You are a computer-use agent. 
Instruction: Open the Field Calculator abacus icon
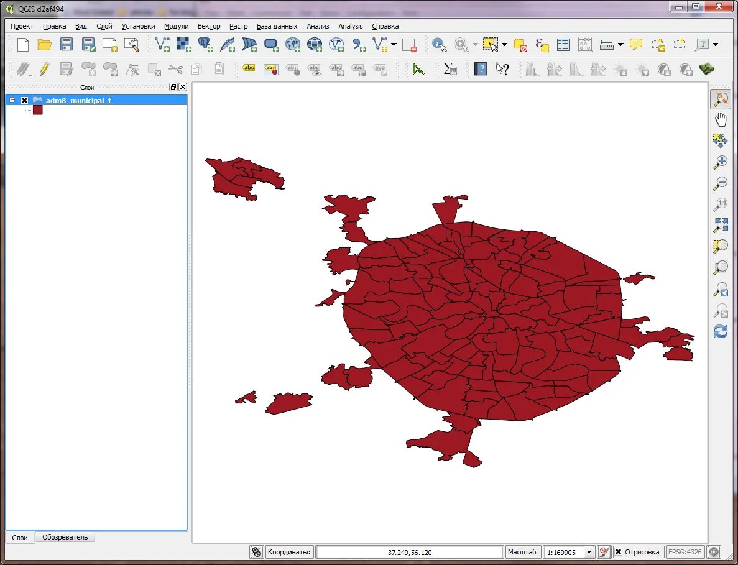pyautogui.click(x=585, y=45)
